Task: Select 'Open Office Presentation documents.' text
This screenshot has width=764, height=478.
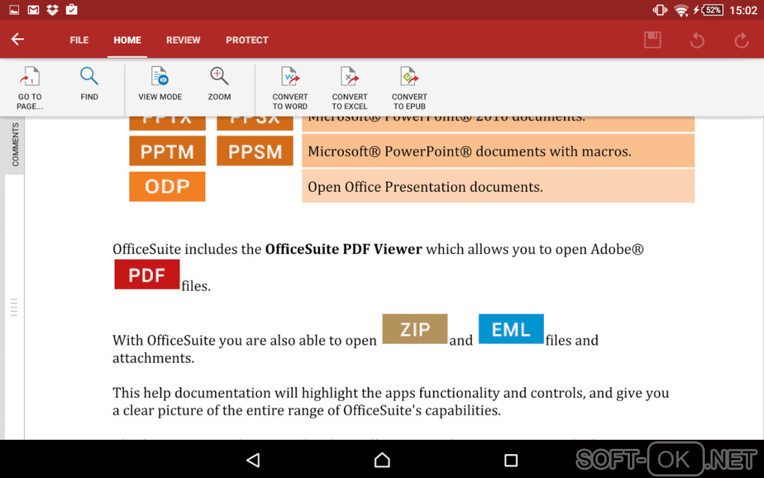Action: click(425, 187)
